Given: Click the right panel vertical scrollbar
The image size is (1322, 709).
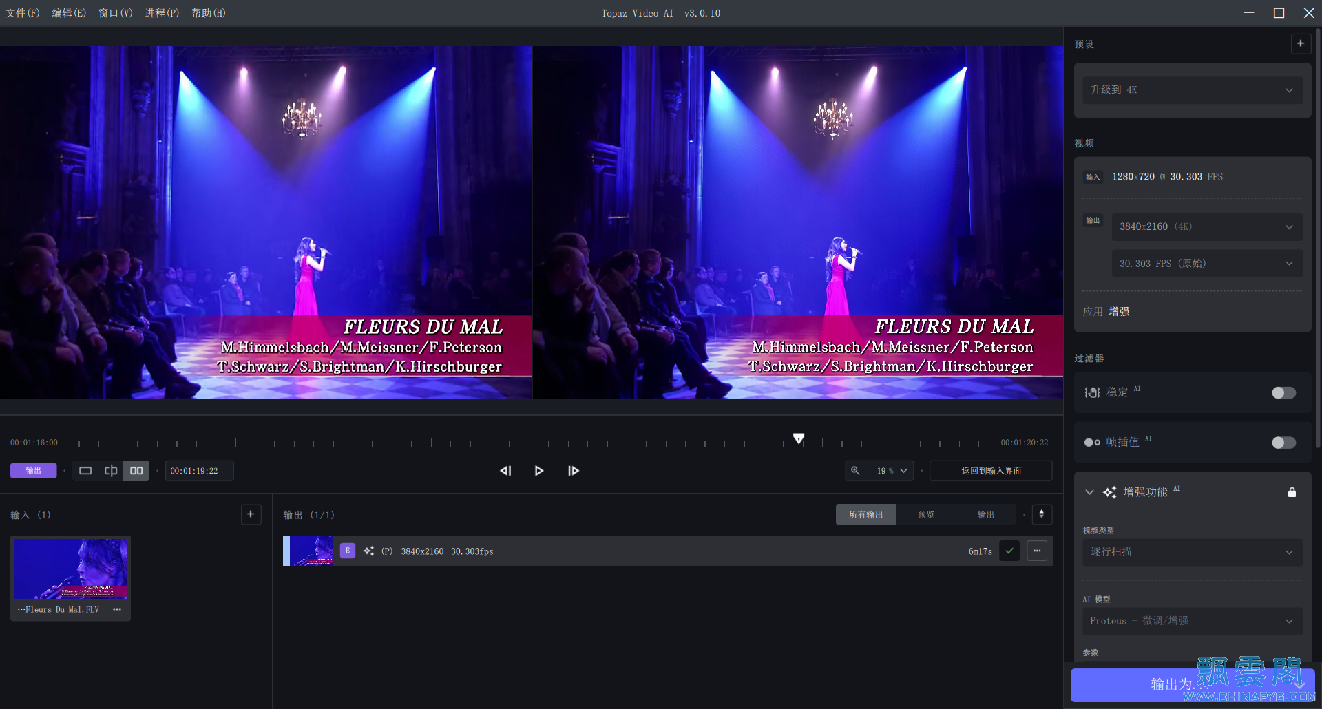Looking at the screenshot, I should pos(1318,237).
